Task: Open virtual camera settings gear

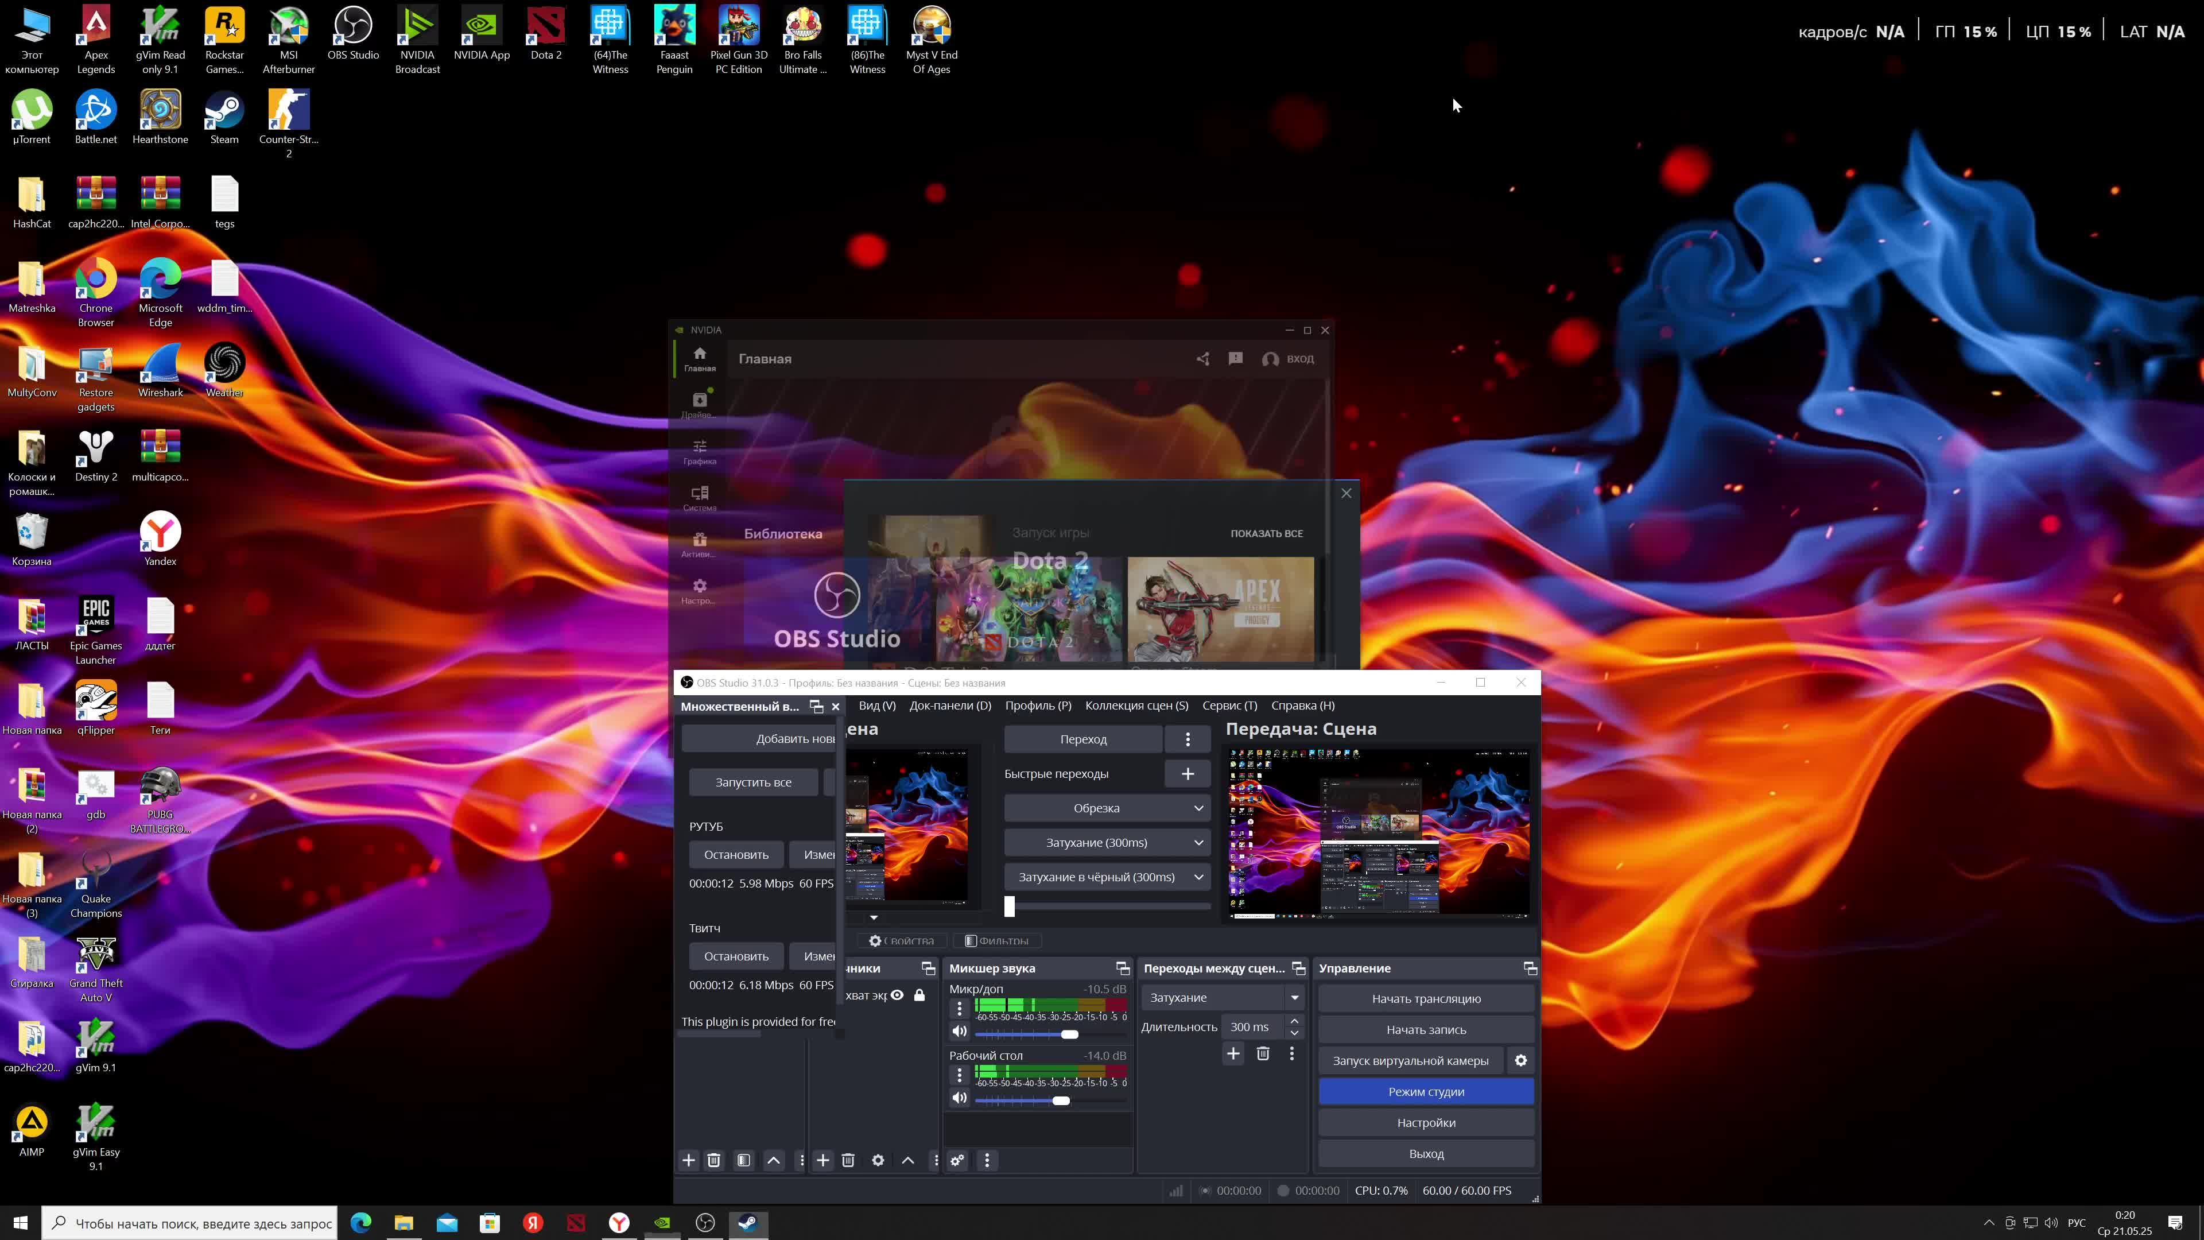Action: 1520,1060
